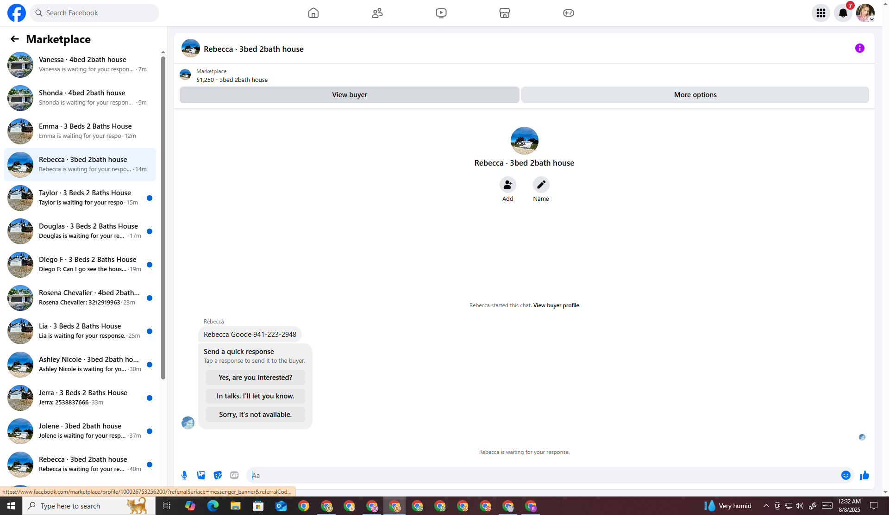This screenshot has width=889, height=515.
Task: Open conversation information purple icon
Action: pos(859,48)
